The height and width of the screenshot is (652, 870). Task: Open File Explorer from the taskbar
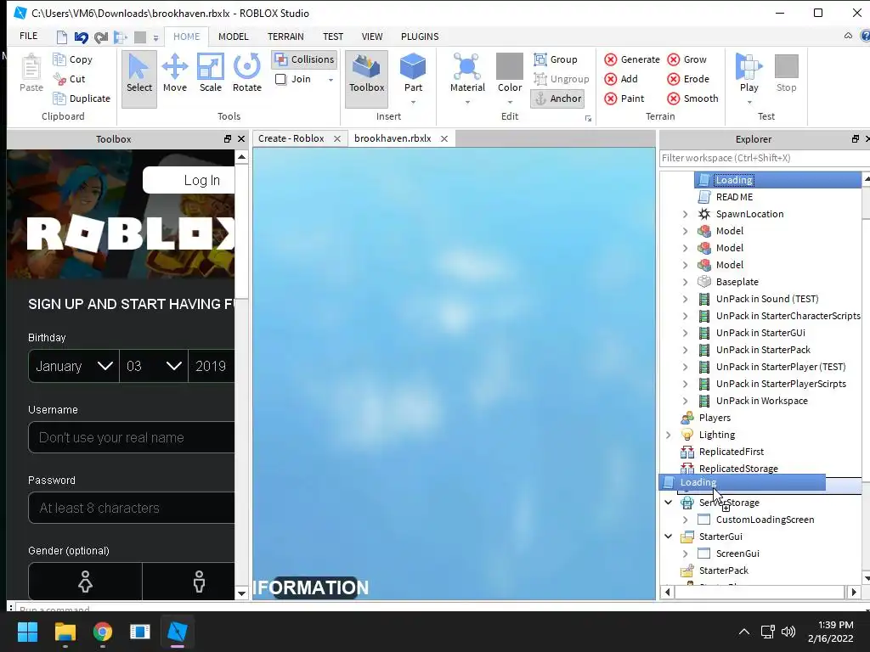click(x=65, y=632)
